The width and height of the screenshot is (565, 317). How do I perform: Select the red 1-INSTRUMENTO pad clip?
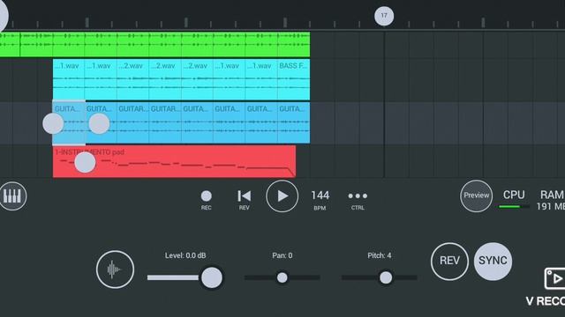[175, 161]
